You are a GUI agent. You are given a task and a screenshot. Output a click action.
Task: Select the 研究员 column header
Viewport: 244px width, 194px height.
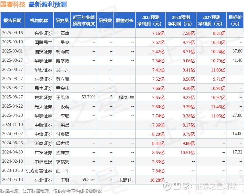click(x=62, y=20)
